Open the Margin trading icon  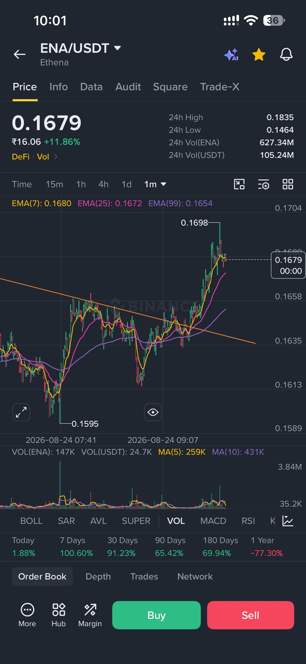click(90, 615)
